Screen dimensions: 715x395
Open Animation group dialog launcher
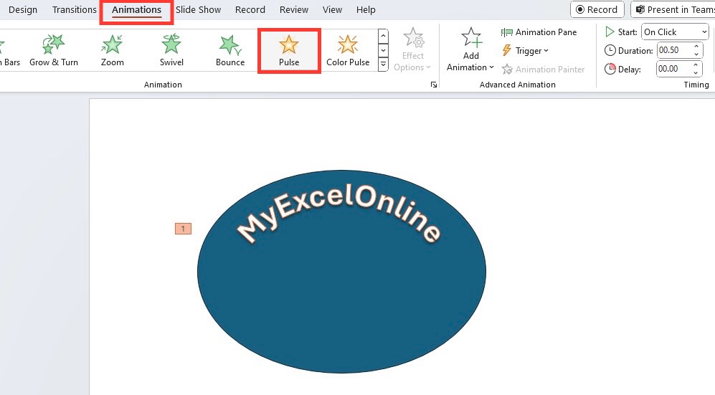coord(434,85)
